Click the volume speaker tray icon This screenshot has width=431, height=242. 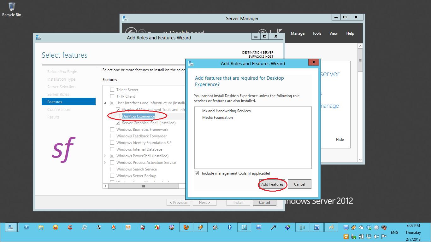tap(376, 237)
